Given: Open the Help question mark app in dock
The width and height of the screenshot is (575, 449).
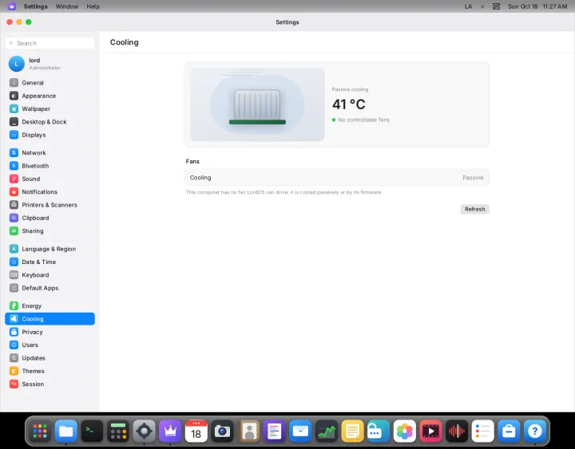Looking at the screenshot, I should (x=534, y=431).
